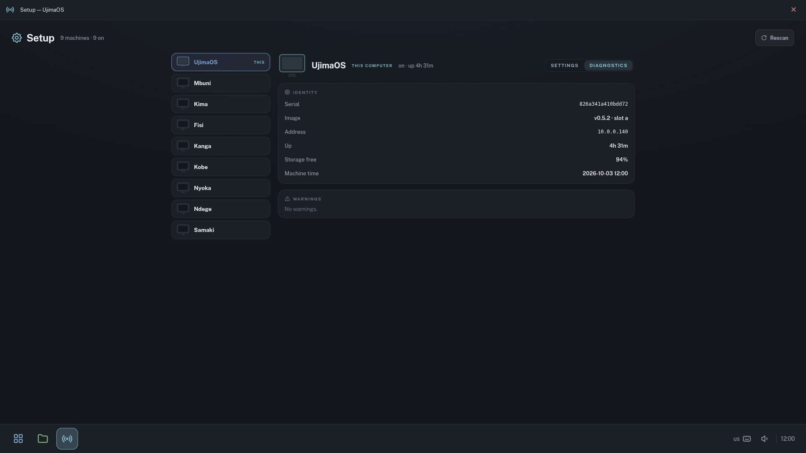The width and height of the screenshot is (806, 453).
Task: Click the Warnings triangle icon
Action: (287, 199)
